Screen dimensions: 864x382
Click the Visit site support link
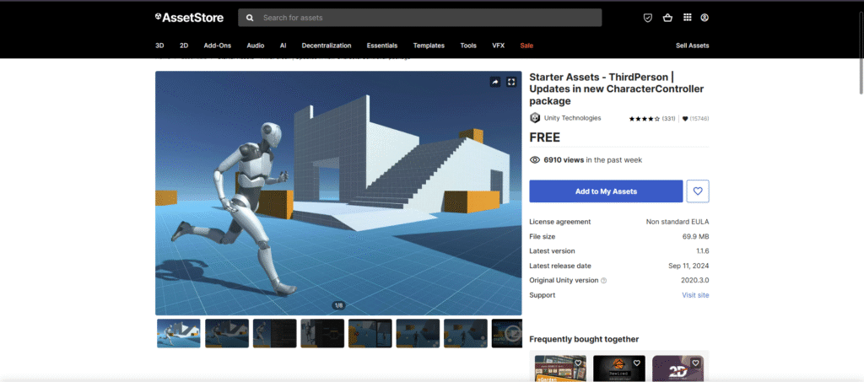point(695,295)
